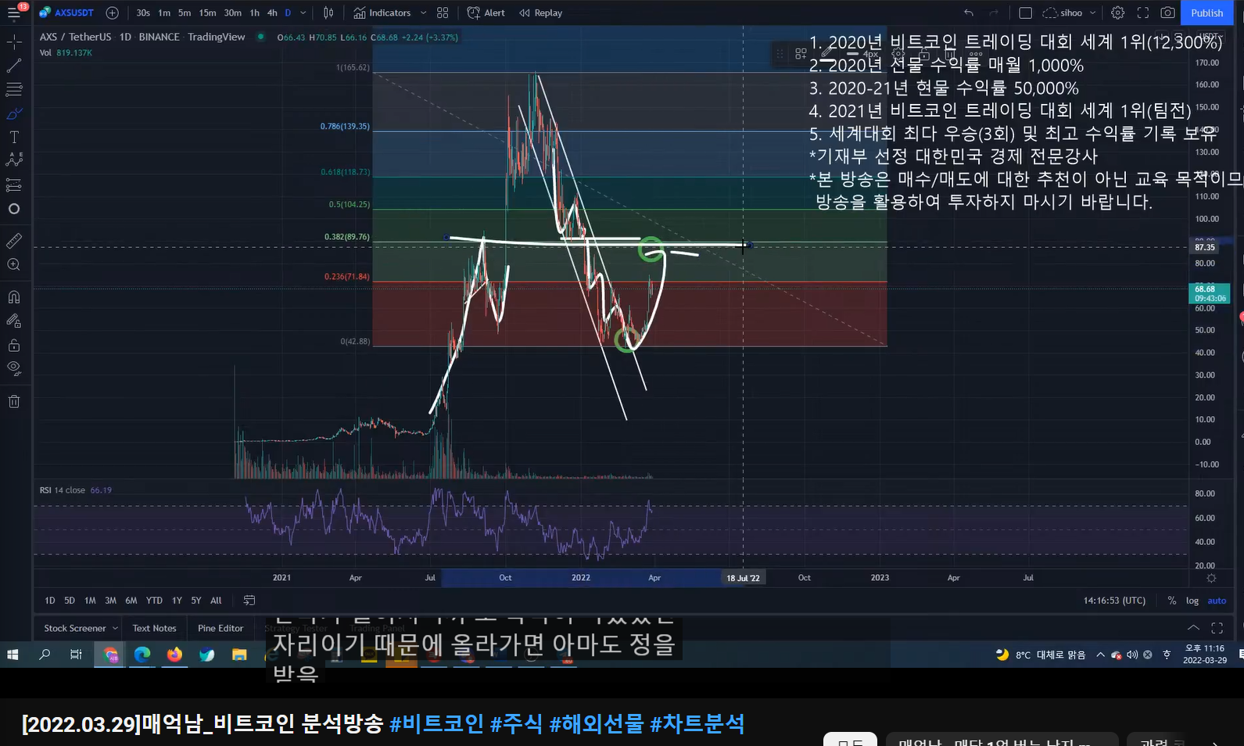Select the 1m interval
Image resolution: width=1244 pixels, height=746 pixels.
[164, 13]
